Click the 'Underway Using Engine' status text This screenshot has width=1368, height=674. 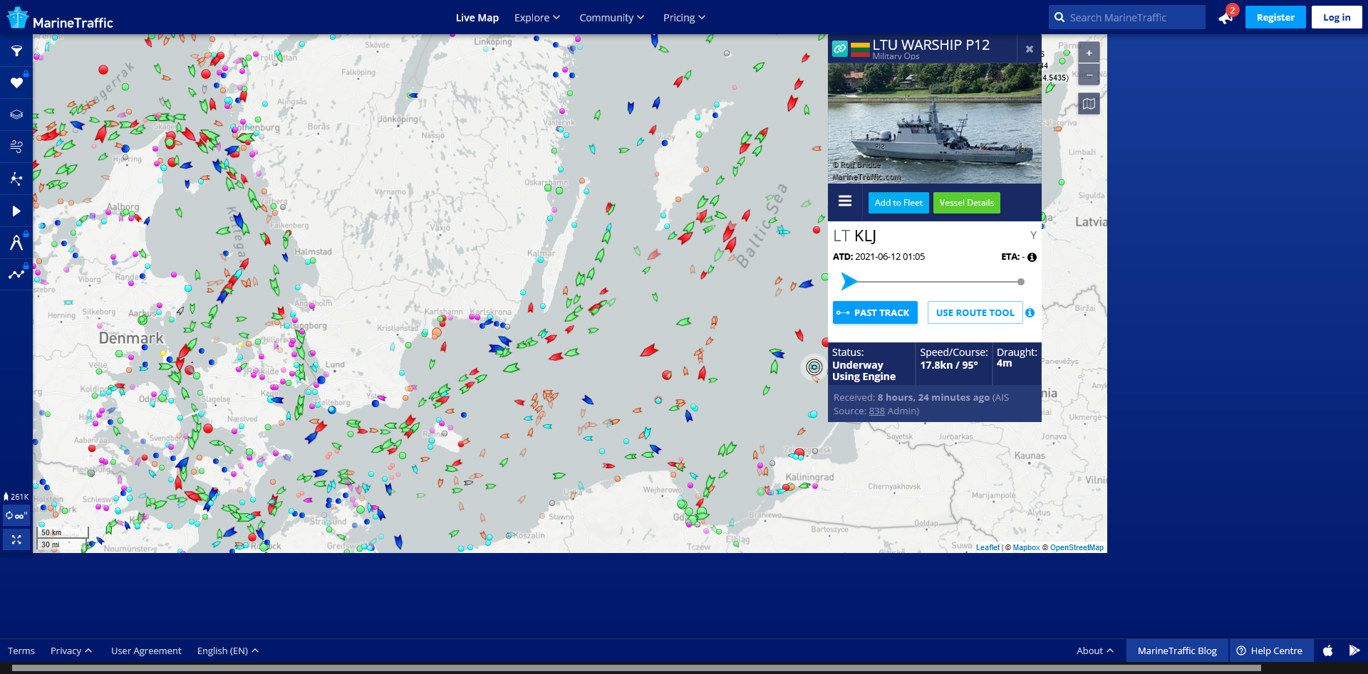(864, 371)
